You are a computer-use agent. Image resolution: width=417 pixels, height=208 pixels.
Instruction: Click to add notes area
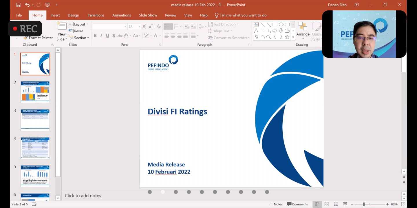pos(83,196)
